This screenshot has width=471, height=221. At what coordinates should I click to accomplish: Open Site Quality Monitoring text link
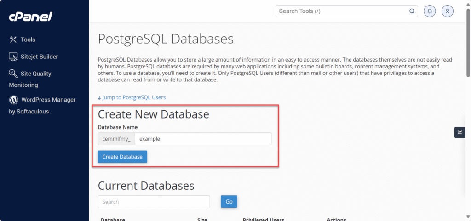pos(36,74)
